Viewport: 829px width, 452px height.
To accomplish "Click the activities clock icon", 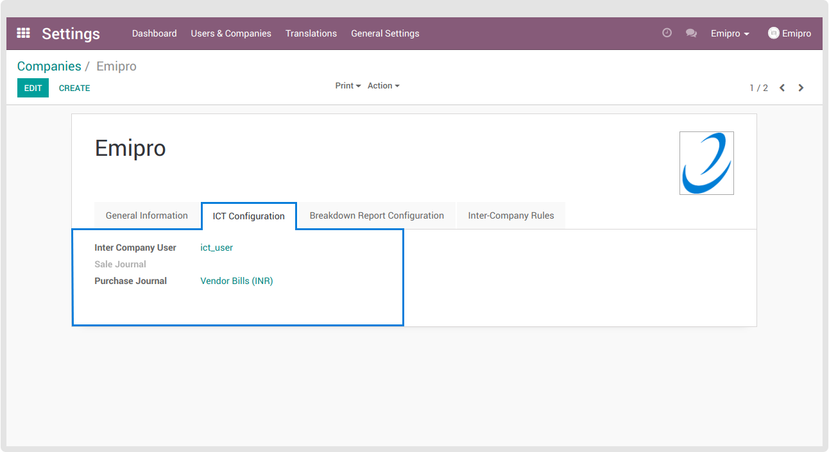I will 667,33.
